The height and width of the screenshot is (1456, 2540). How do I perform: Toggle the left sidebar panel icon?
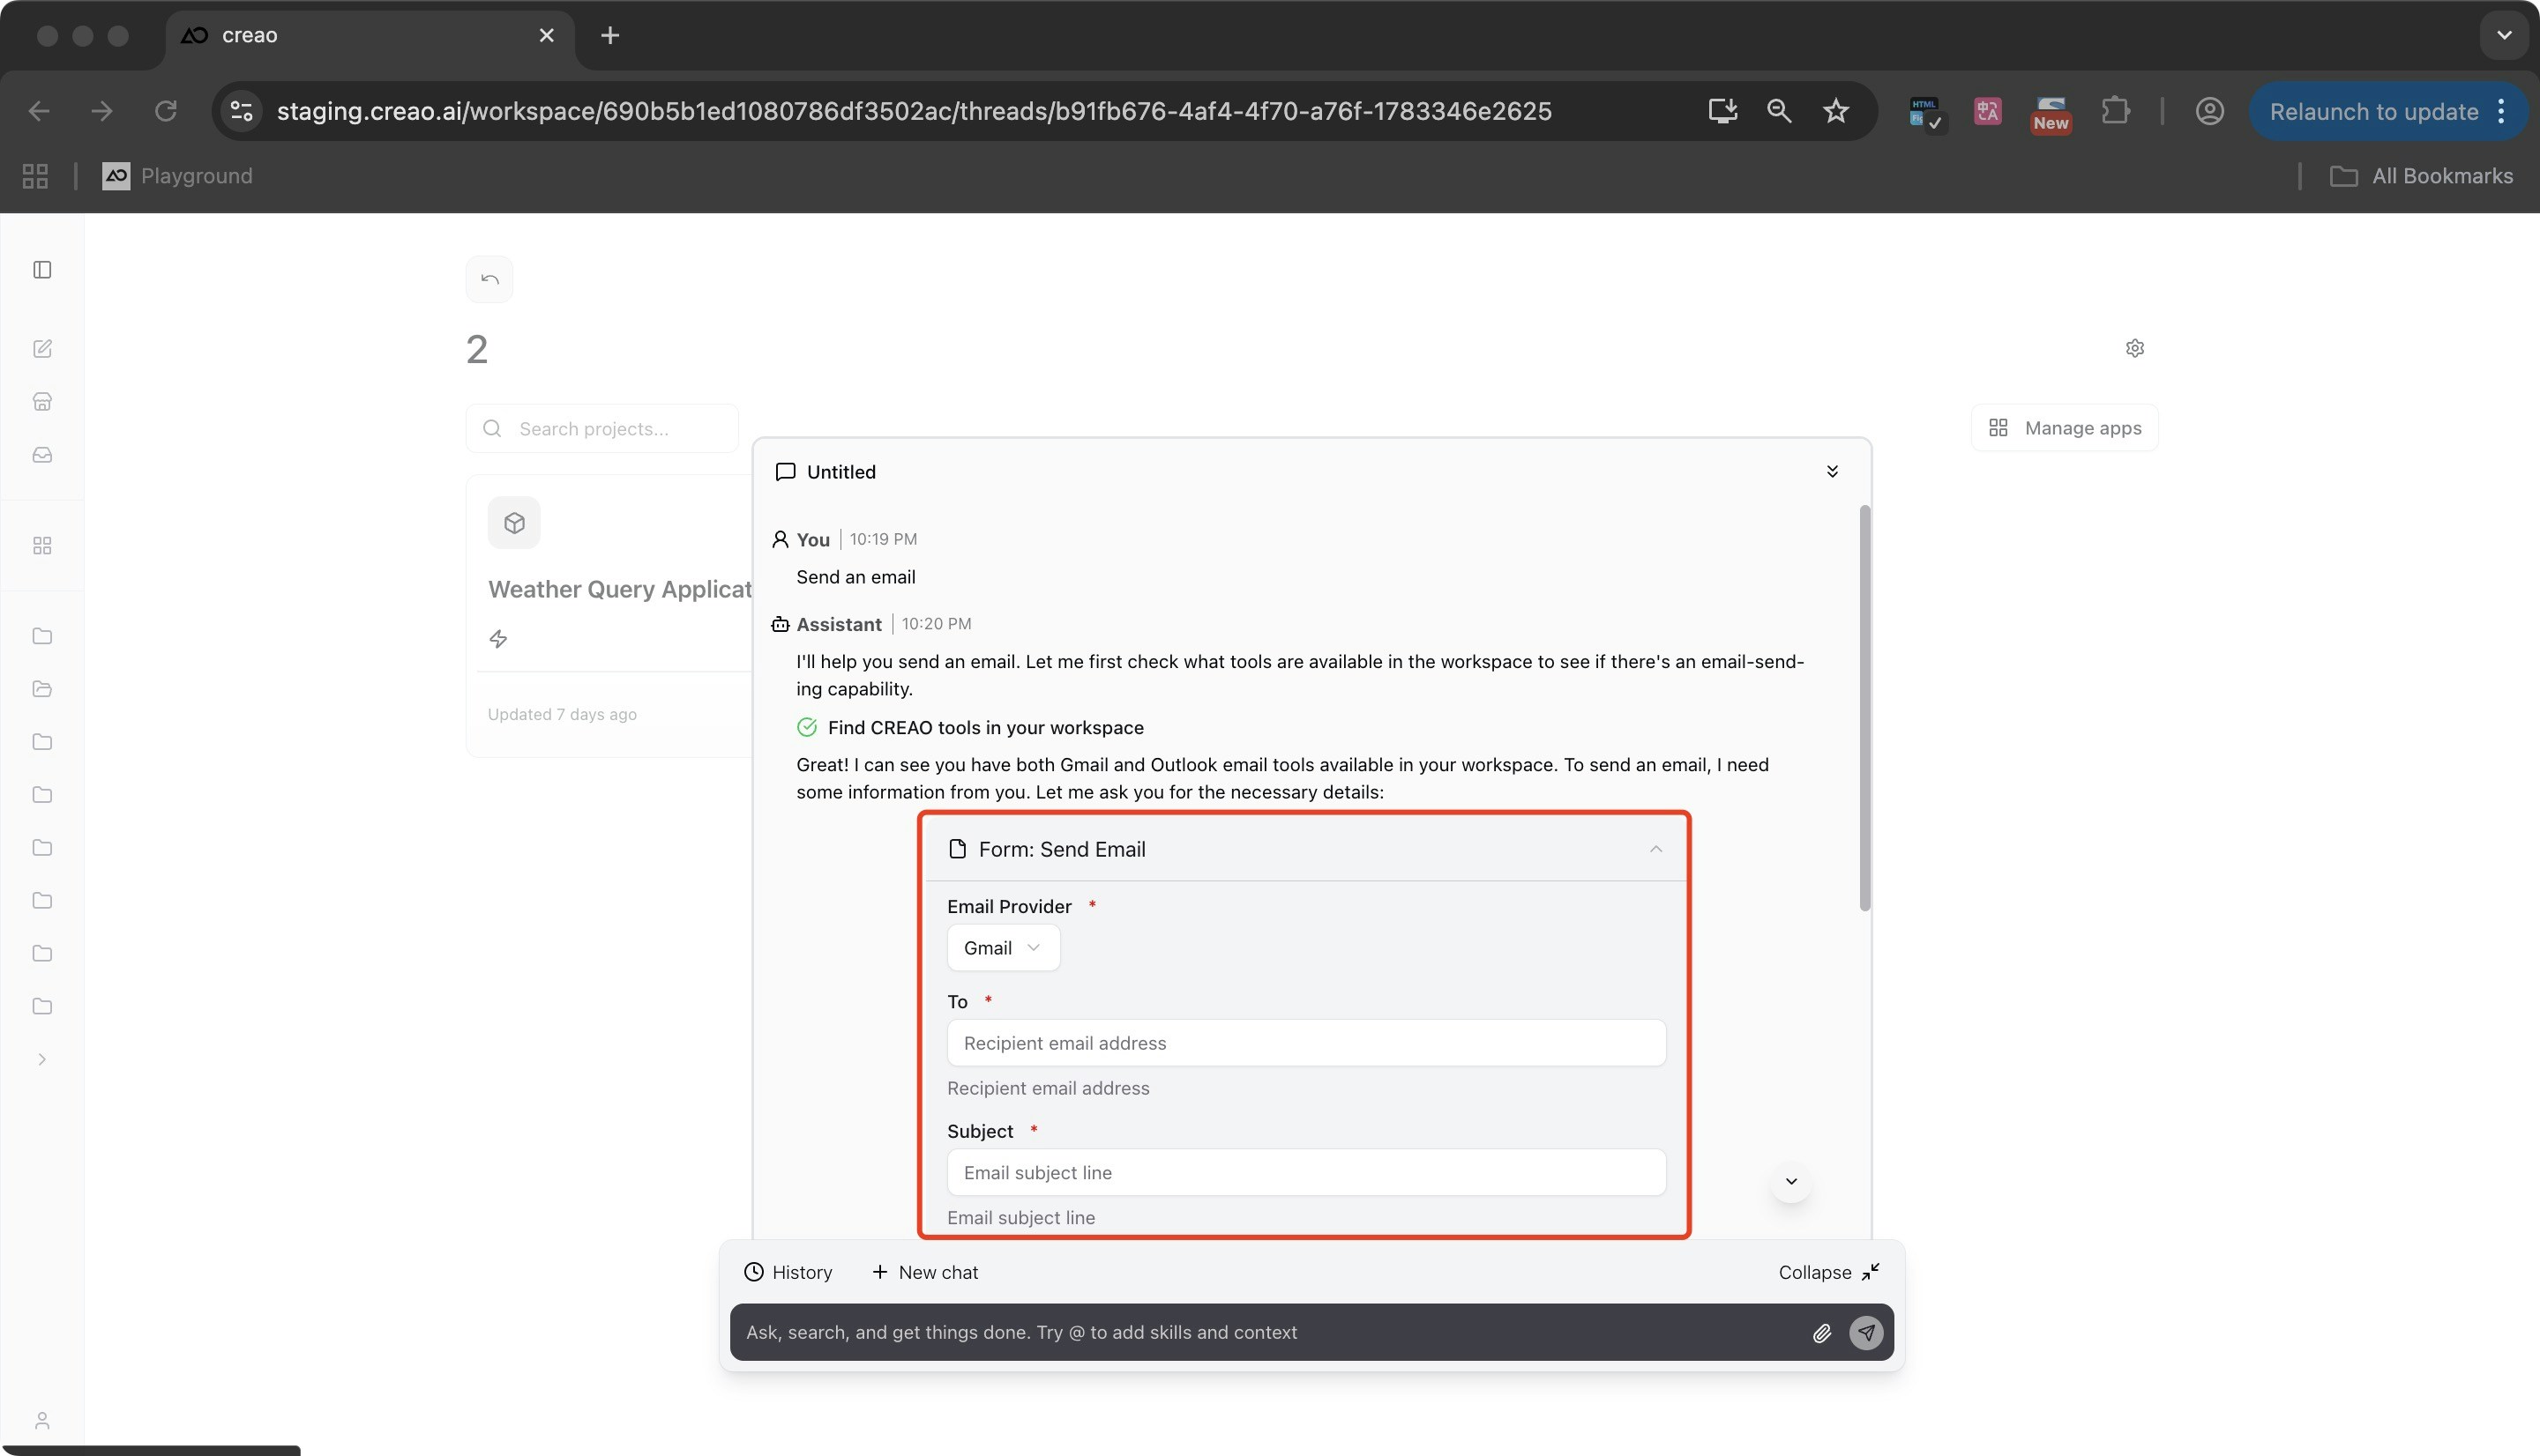42,270
